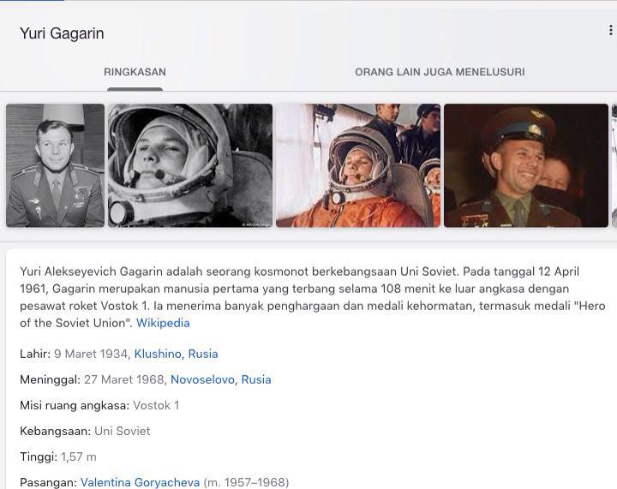Screen dimensions: 617x489
Task: Click the description paragraph about Gagarin
Action: click(313, 297)
